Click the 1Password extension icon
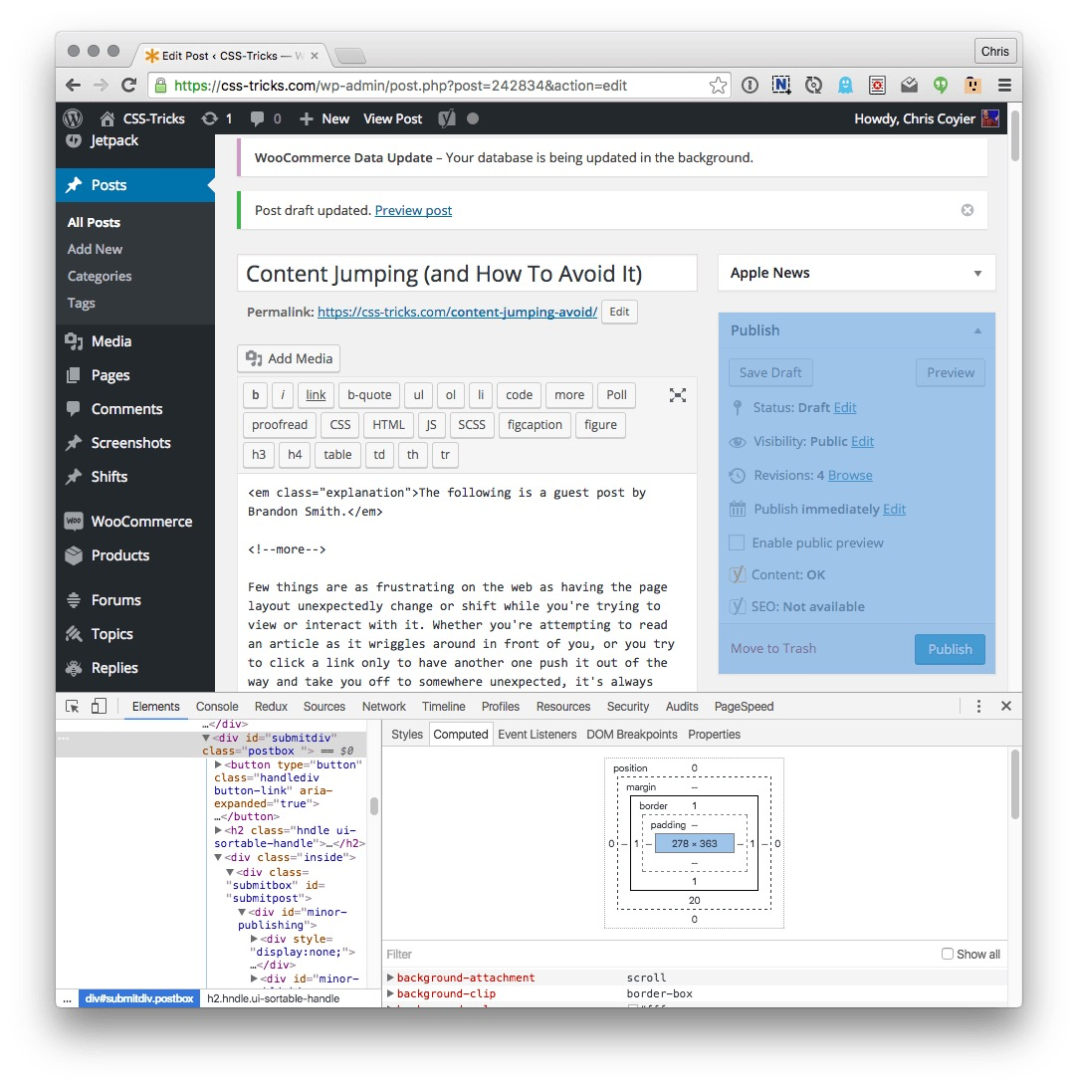 pos(750,86)
